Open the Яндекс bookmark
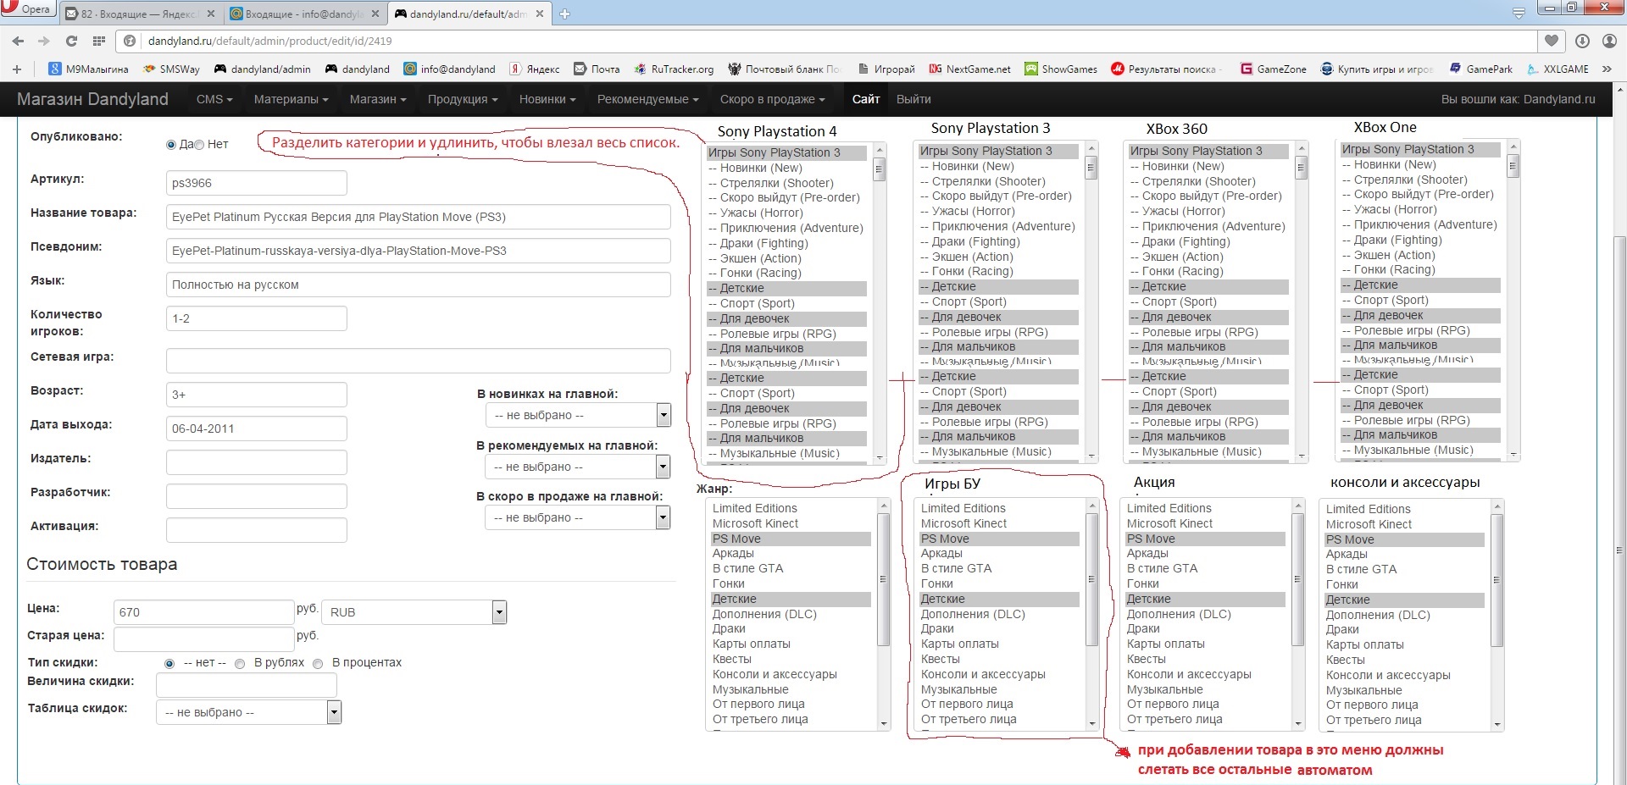Viewport: 1627px width, 785px height. tap(535, 69)
